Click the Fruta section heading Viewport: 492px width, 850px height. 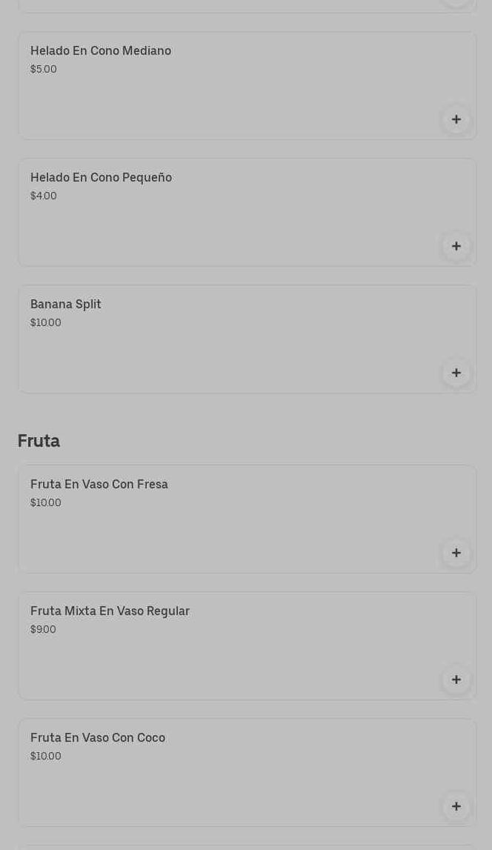tap(39, 441)
